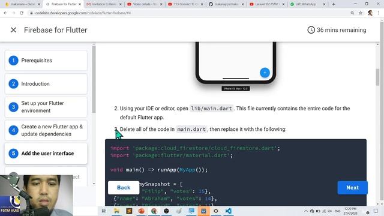Click the iPhone device label under mockup
The height and width of the screenshot is (216, 384).
pyautogui.click(x=236, y=89)
